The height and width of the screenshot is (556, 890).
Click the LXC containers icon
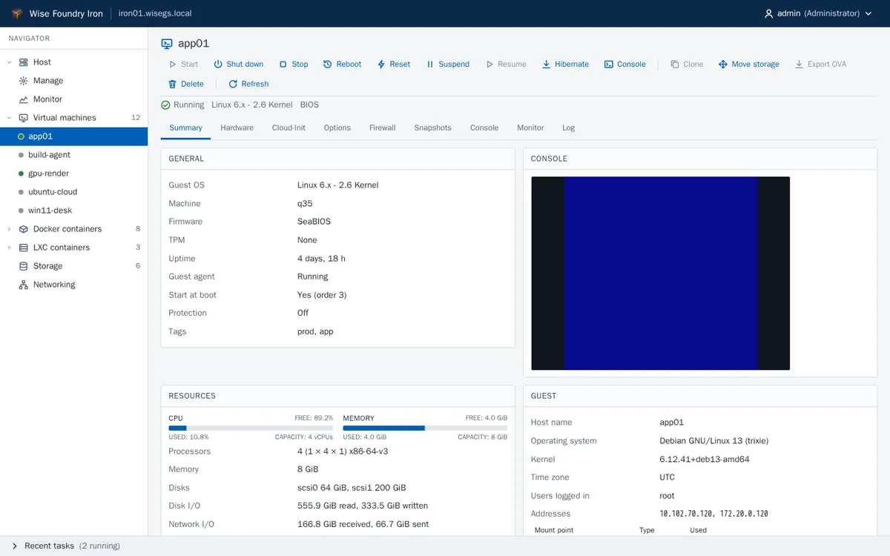point(24,248)
